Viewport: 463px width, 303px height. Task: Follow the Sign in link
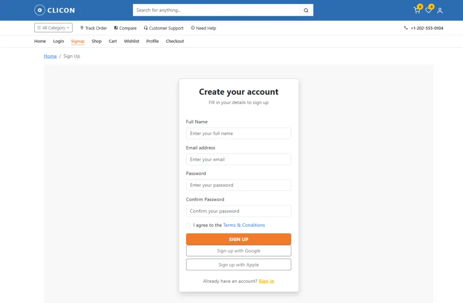click(x=266, y=281)
